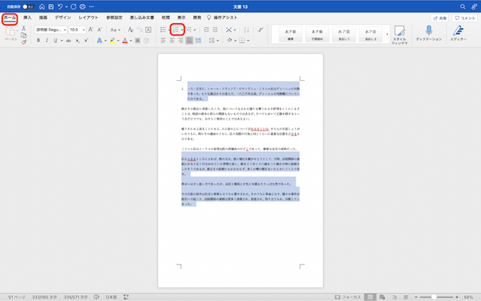Open the スタイルウィンドウ pane

399,35
